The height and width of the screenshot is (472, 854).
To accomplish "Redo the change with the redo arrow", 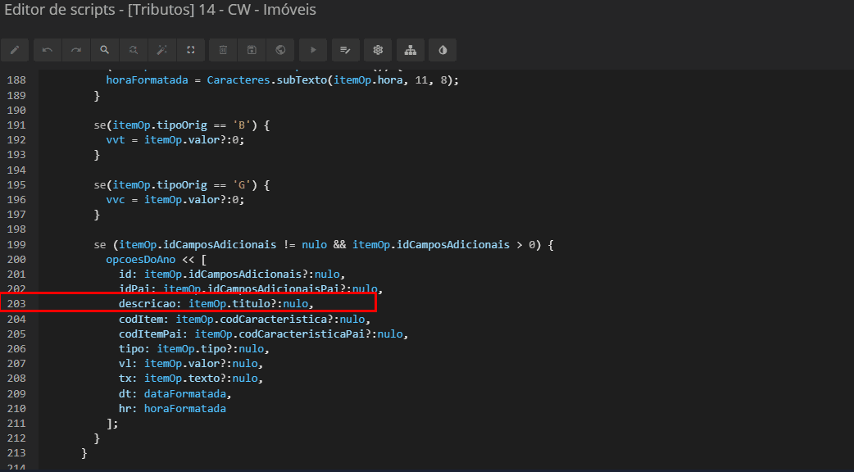I will [x=76, y=50].
